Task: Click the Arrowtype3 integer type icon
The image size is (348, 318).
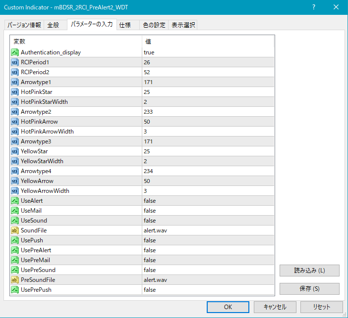Action: [x=15, y=141]
